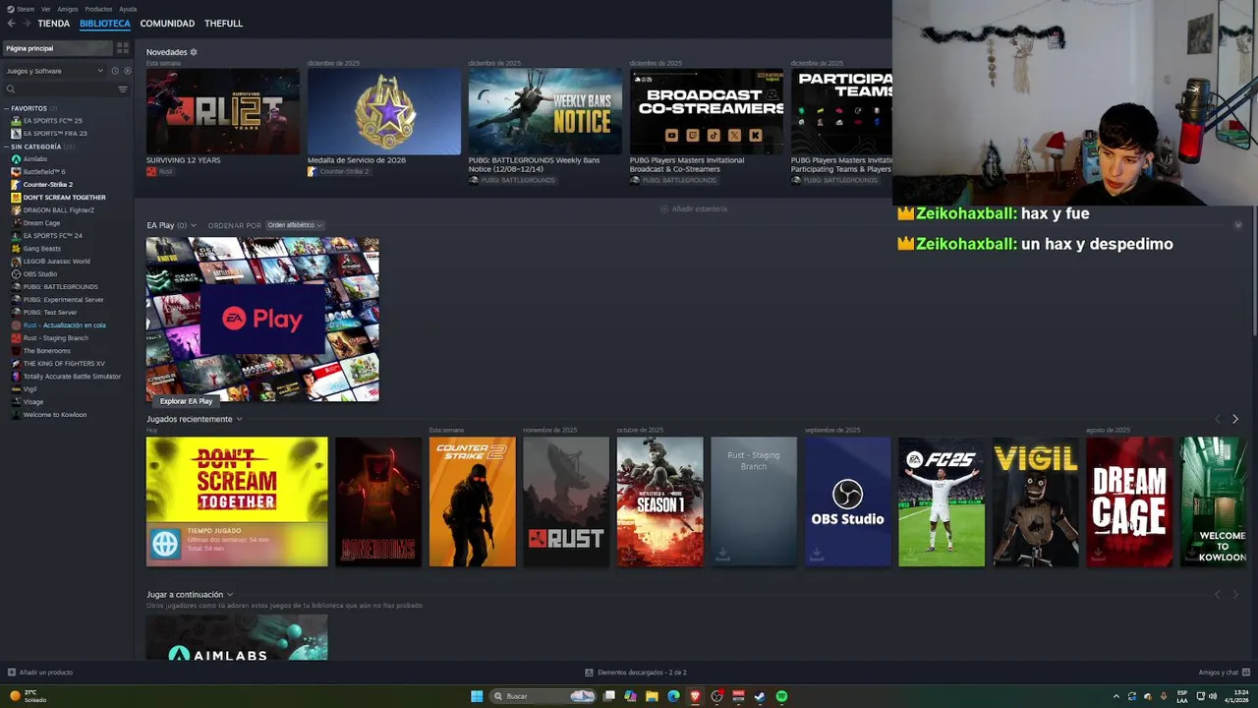The height and width of the screenshot is (708, 1258).
Task: Switch to grid collections view icon
Action: 123,48
